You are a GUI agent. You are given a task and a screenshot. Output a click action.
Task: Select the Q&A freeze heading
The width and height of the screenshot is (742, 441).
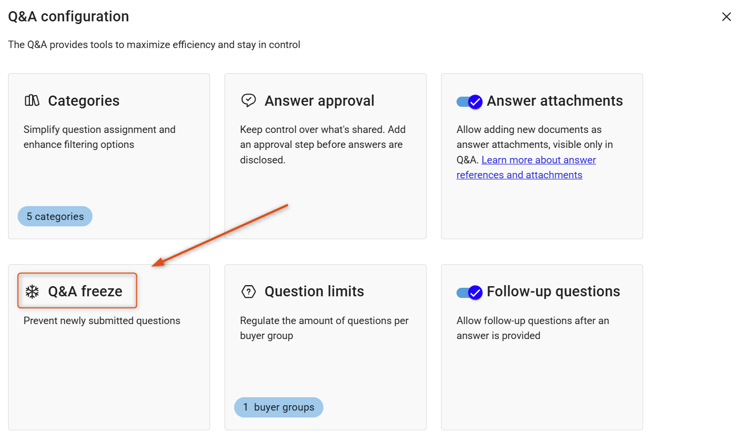pos(85,292)
